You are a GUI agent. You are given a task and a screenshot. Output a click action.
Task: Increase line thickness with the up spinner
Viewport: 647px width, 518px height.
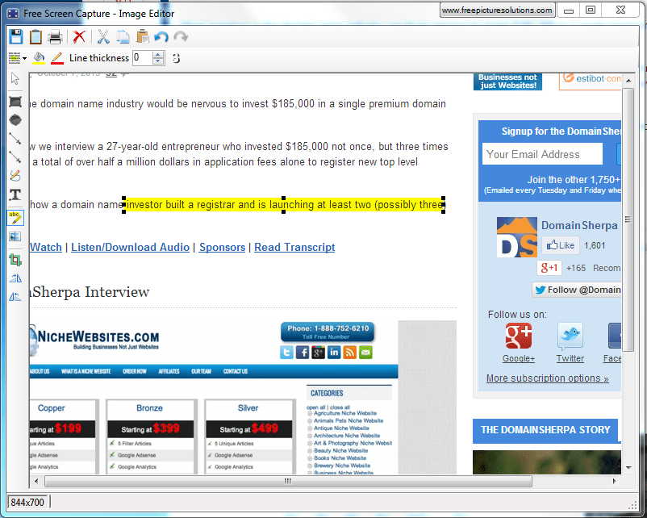coord(158,55)
